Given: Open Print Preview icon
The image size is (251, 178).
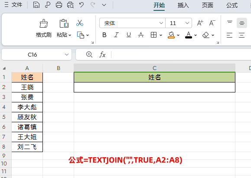Looking at the screenshot, I should tap(70, 5).
